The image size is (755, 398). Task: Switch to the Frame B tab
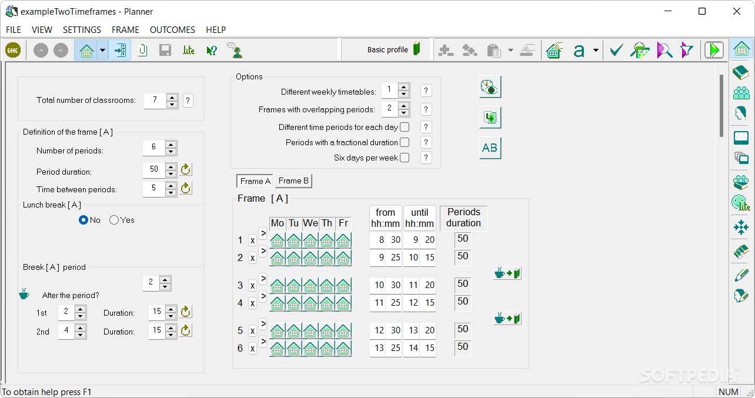coord(293,181)
